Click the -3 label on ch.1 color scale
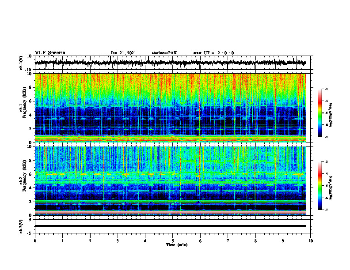The width and height of the screenshot is (350, 270). [x=326, y=89]
